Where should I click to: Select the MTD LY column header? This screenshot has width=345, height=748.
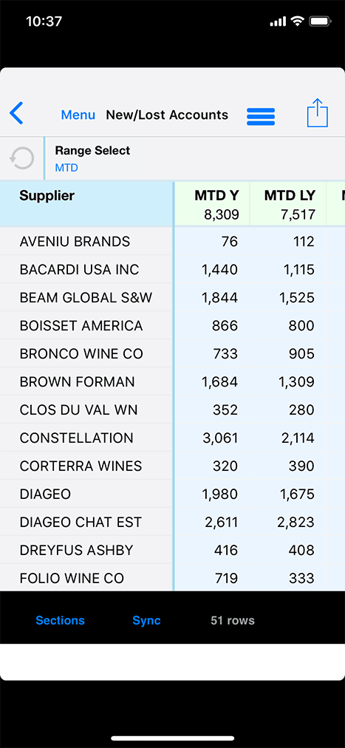[288, 204]
